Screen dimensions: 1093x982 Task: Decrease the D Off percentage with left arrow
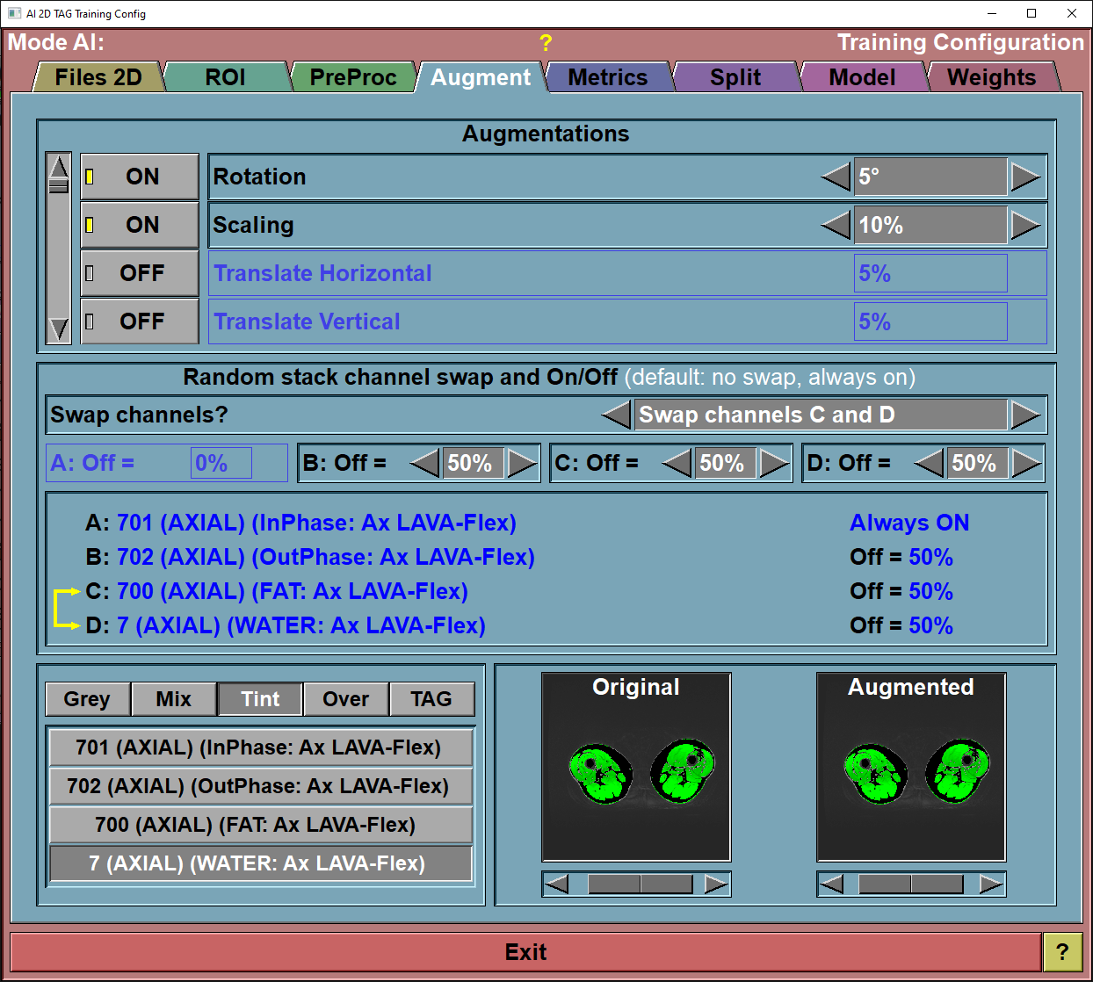coord(928,463)
